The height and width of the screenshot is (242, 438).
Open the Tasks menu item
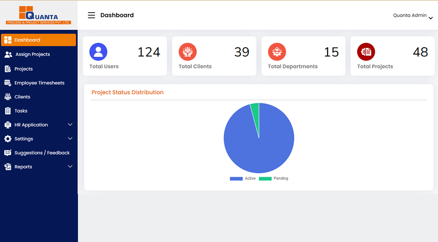[21, 111]
